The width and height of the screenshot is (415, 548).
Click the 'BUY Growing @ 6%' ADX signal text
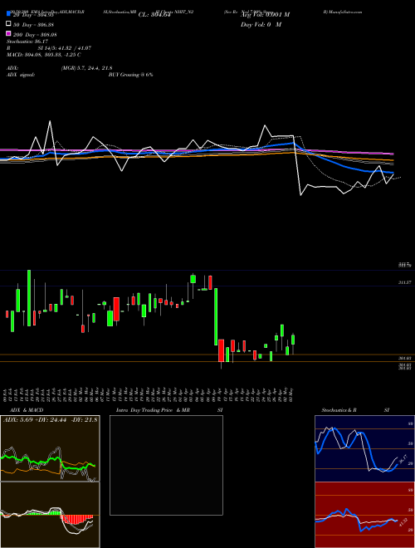[x=130, y=75]
